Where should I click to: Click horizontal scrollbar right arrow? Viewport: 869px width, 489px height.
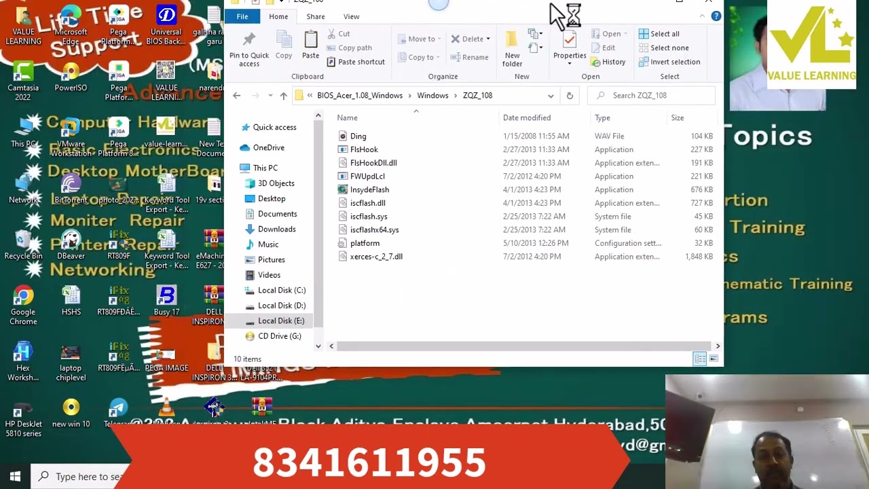(x=718, y=346)
